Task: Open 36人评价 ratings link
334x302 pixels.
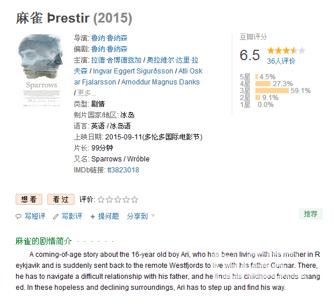Action: click(x=281, y=61)
